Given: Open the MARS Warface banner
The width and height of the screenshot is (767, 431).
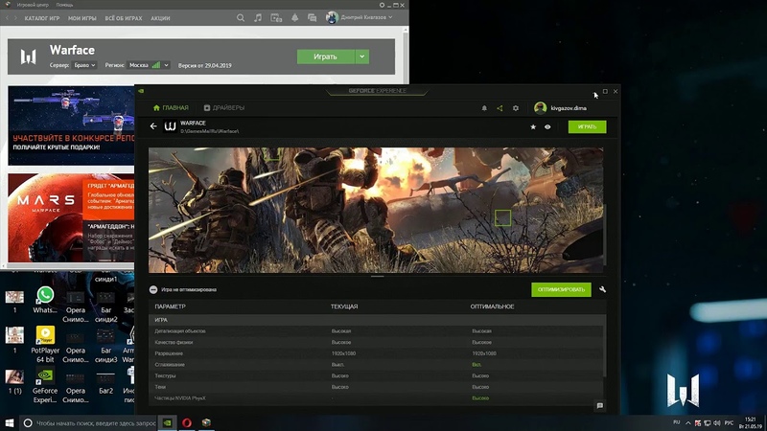Looking at the screenshot, I should click(x=71, y=217).
